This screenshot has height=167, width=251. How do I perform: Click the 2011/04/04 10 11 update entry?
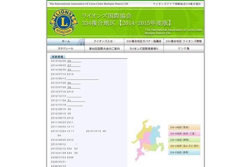tap(63, 127)
